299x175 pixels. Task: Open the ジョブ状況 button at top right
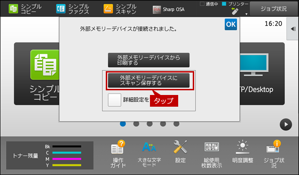tap(274, 9)
